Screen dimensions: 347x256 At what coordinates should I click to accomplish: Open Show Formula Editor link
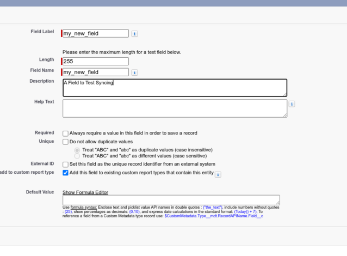[x=85, y=192]
